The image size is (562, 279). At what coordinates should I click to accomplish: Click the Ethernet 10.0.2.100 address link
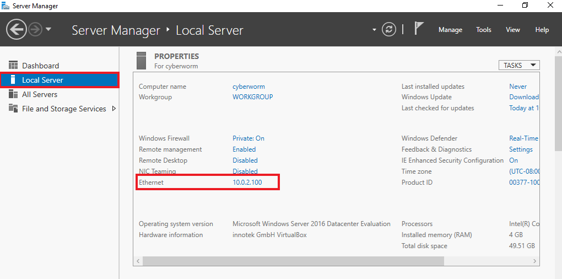pos(247,183)
